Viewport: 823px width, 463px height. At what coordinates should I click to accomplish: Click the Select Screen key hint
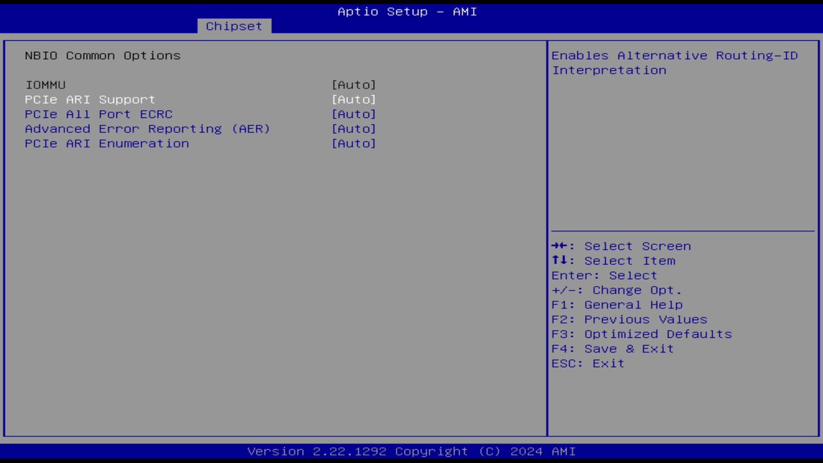(621, 246)
